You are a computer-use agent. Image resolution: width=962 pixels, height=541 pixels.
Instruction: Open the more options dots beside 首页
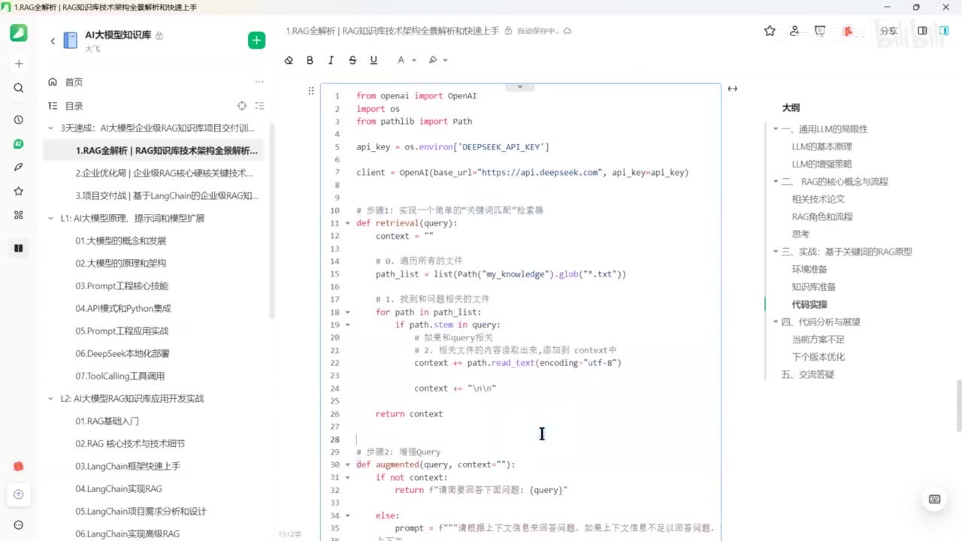[x=259, y=82]
